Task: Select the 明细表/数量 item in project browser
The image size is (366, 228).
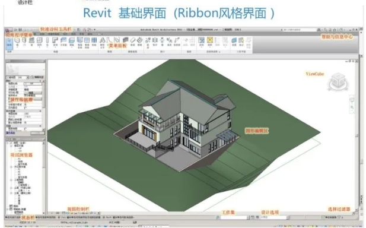Action: coord(19,210)
